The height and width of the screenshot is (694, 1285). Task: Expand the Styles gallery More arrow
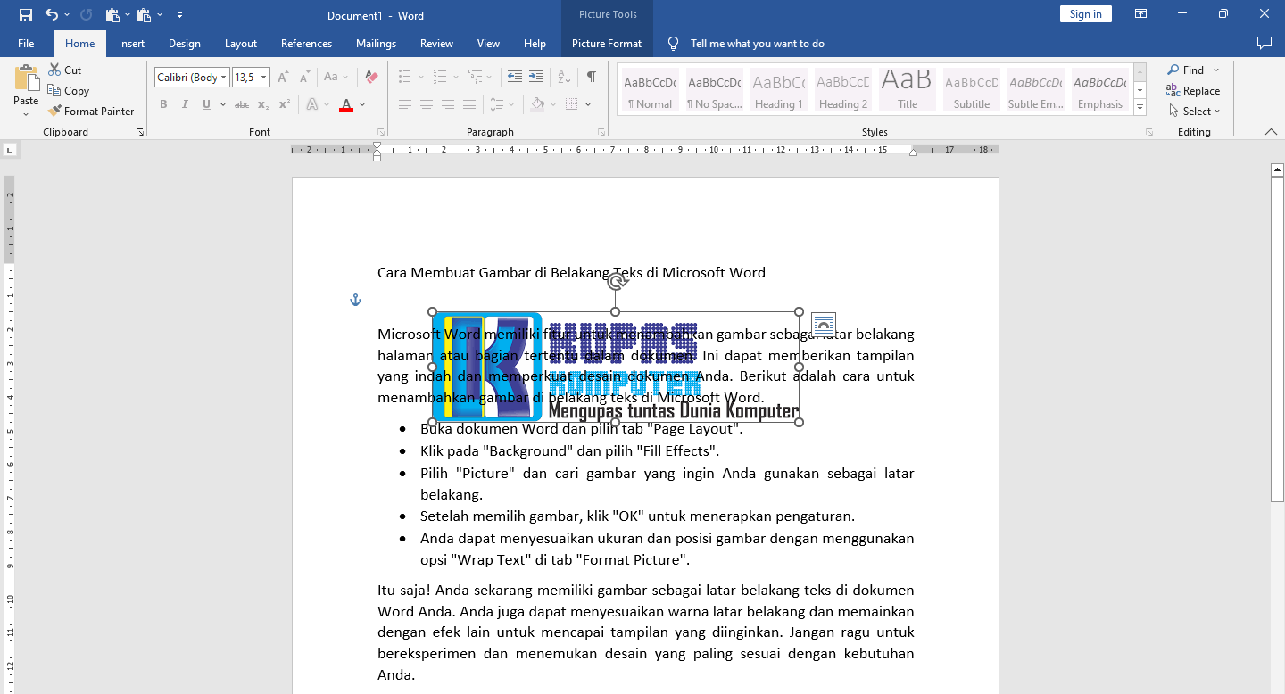1140,108
